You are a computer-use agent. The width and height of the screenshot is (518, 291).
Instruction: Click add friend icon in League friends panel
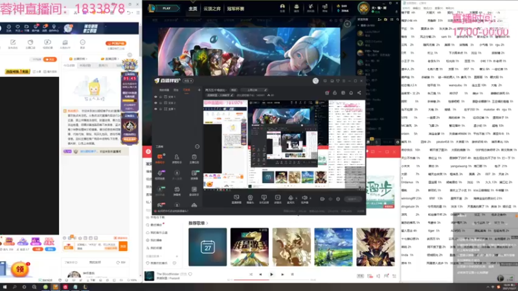click(x=379, y=19)
